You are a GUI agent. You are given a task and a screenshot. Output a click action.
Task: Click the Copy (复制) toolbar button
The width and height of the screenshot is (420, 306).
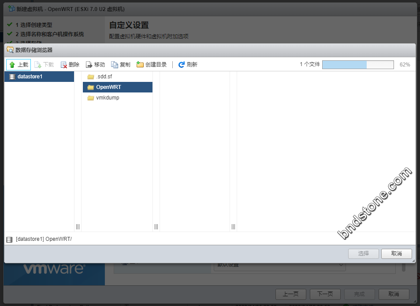pos(121,64)
